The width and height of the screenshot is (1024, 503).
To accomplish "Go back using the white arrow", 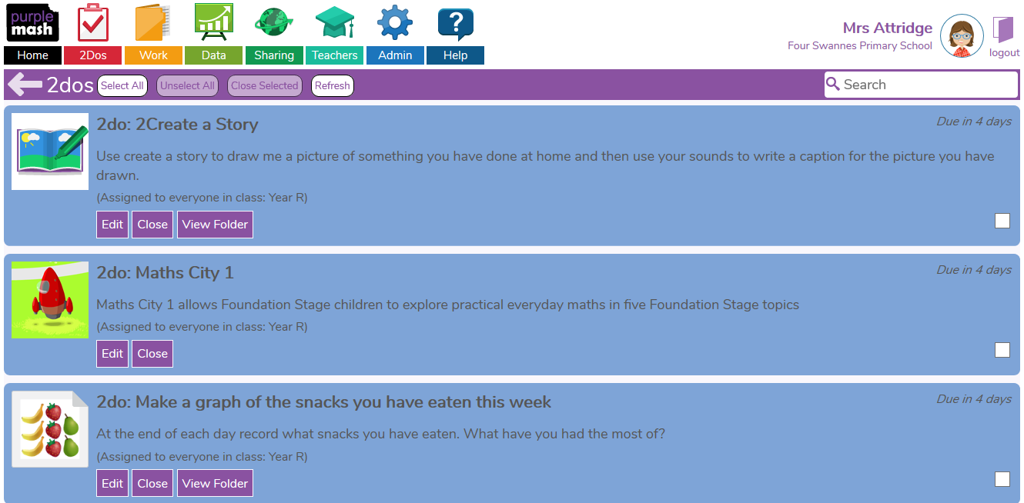I will click(x=25, y=85).
